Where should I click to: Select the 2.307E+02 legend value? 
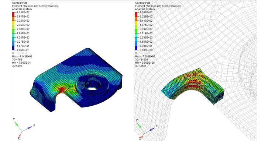point(23,29)
